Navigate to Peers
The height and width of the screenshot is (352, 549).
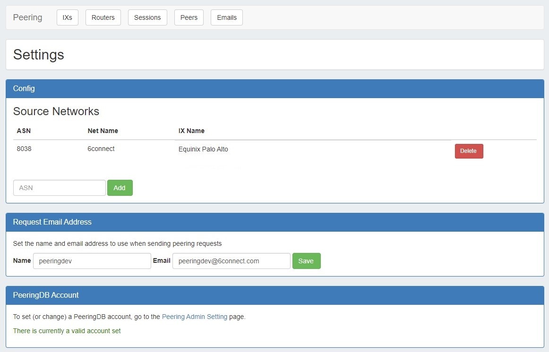tap(189, 17)
